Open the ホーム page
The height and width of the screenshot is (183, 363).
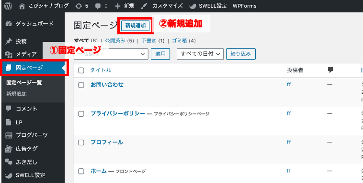coord(99,171)
